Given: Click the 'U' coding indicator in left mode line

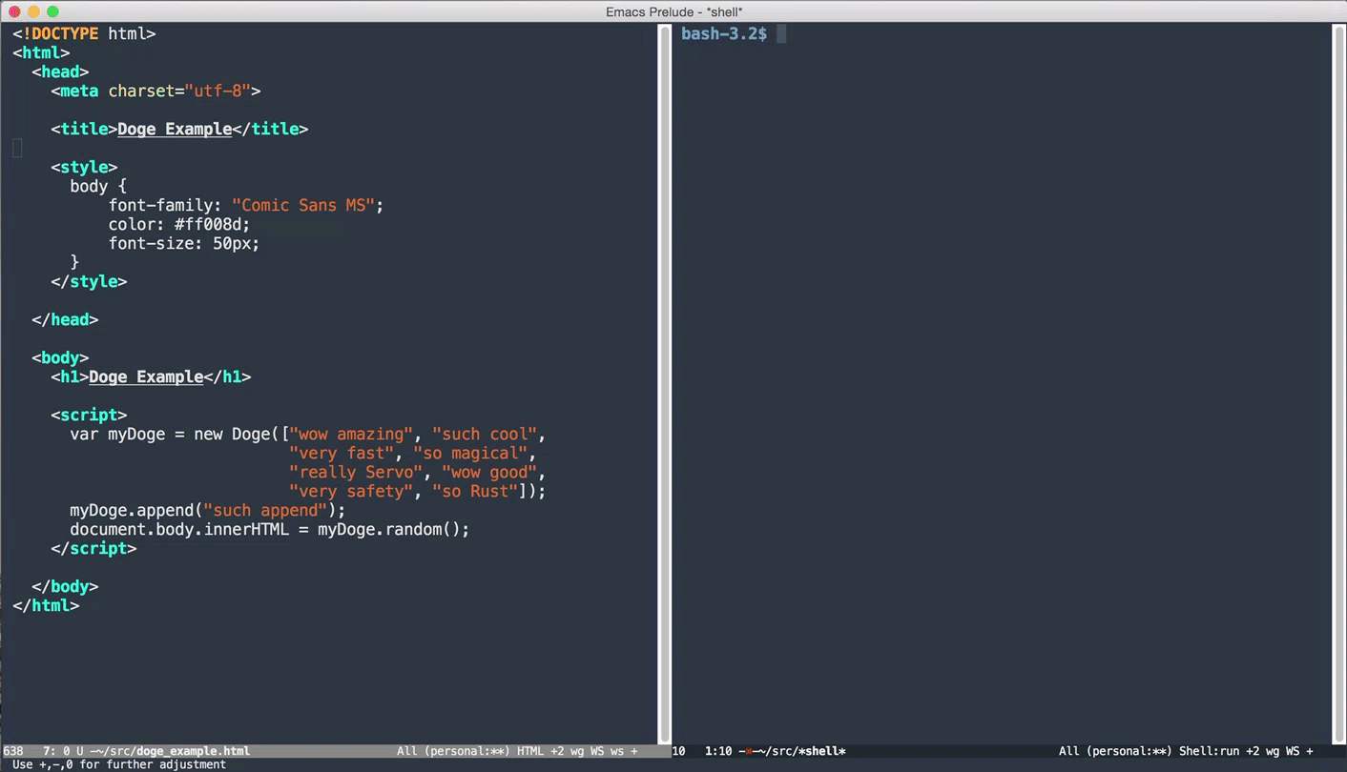Looking at the screenshot, I should click(80, 751).
